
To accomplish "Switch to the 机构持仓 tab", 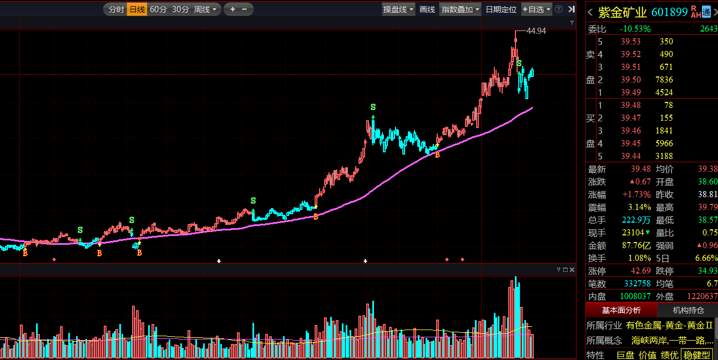I will [688, 310].
